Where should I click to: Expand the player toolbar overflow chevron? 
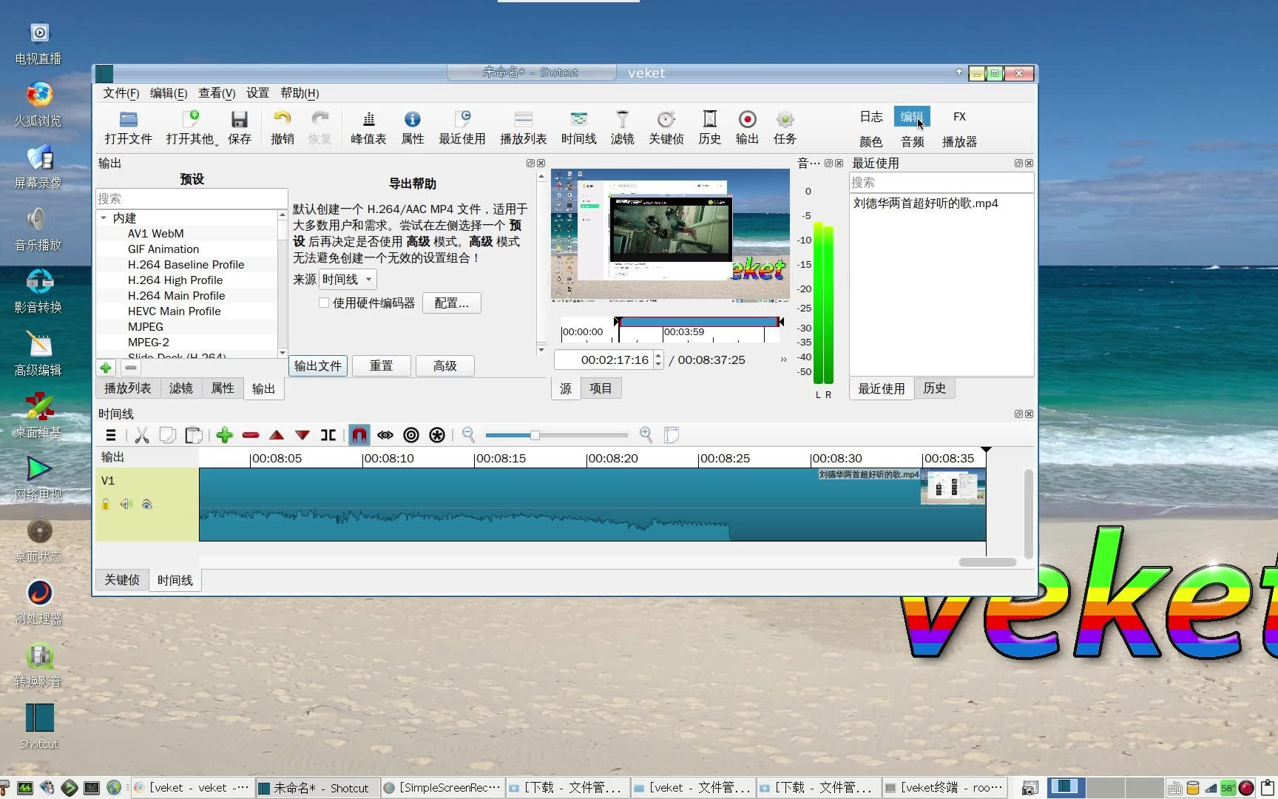[x=783, y=360]
